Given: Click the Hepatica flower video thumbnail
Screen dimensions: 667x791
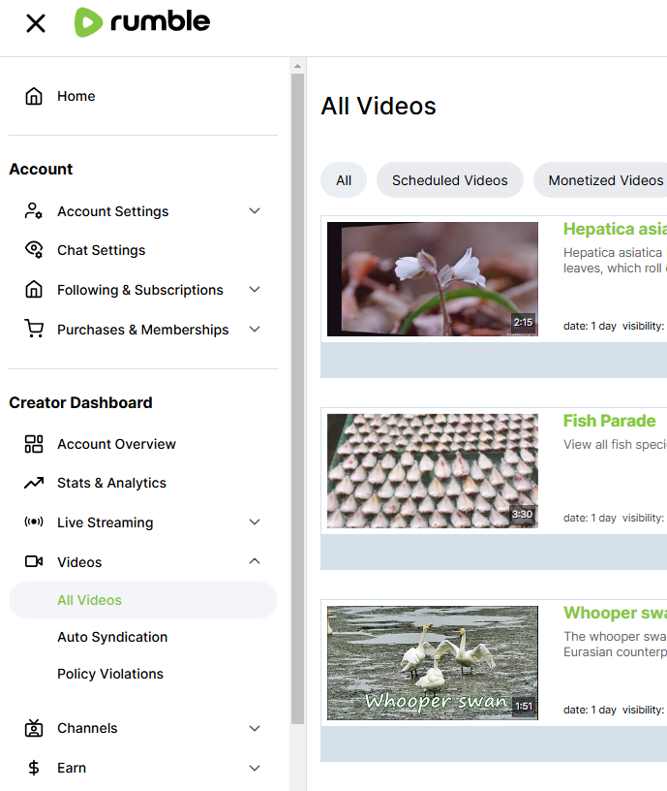Looking at the screenshot, I should (432, 279).
